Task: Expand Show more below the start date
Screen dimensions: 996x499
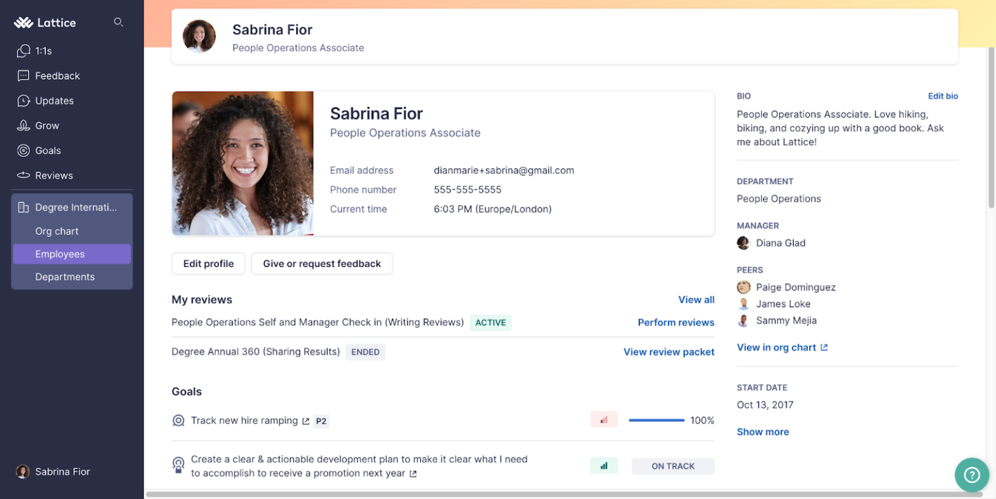Action: click(763, 432)
